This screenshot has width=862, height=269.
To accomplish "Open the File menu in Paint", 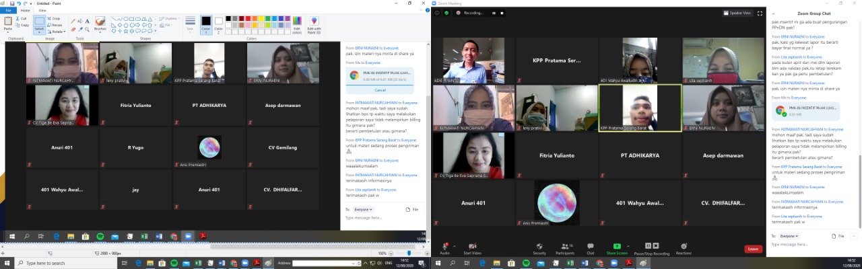I will pyautogui.click(x=8, y=11).
